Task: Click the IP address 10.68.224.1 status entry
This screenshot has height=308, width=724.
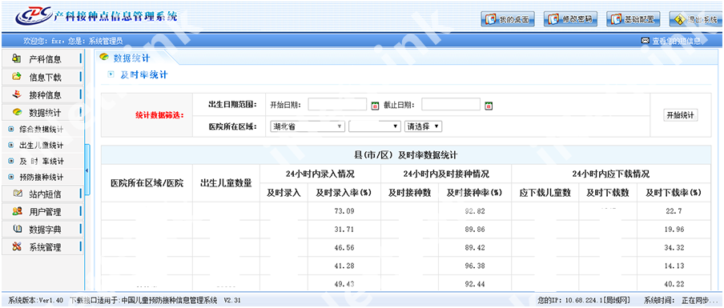Action: tap(584, 300)
